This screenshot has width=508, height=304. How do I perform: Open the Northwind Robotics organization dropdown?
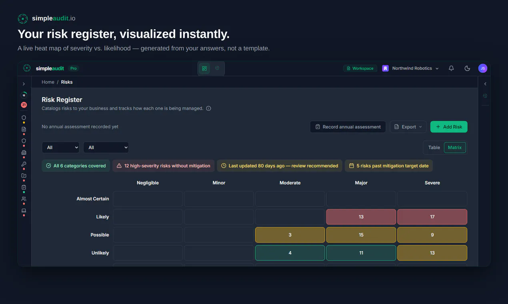click(x=411, y=68)
